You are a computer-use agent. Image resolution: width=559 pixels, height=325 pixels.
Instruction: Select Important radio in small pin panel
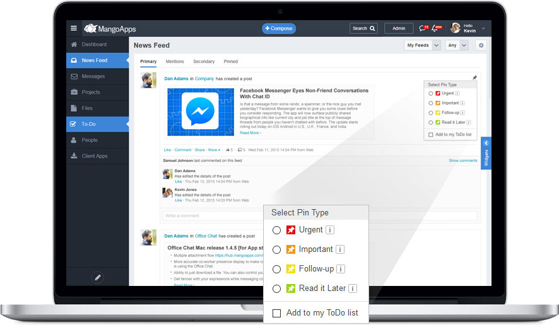point(431,103)
